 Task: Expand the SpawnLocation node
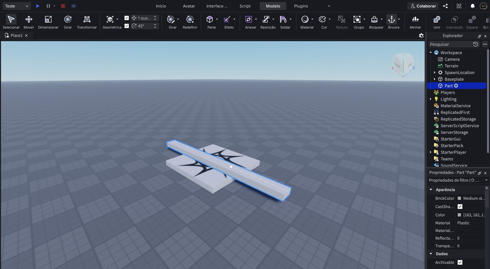click(x=434, y=72)
